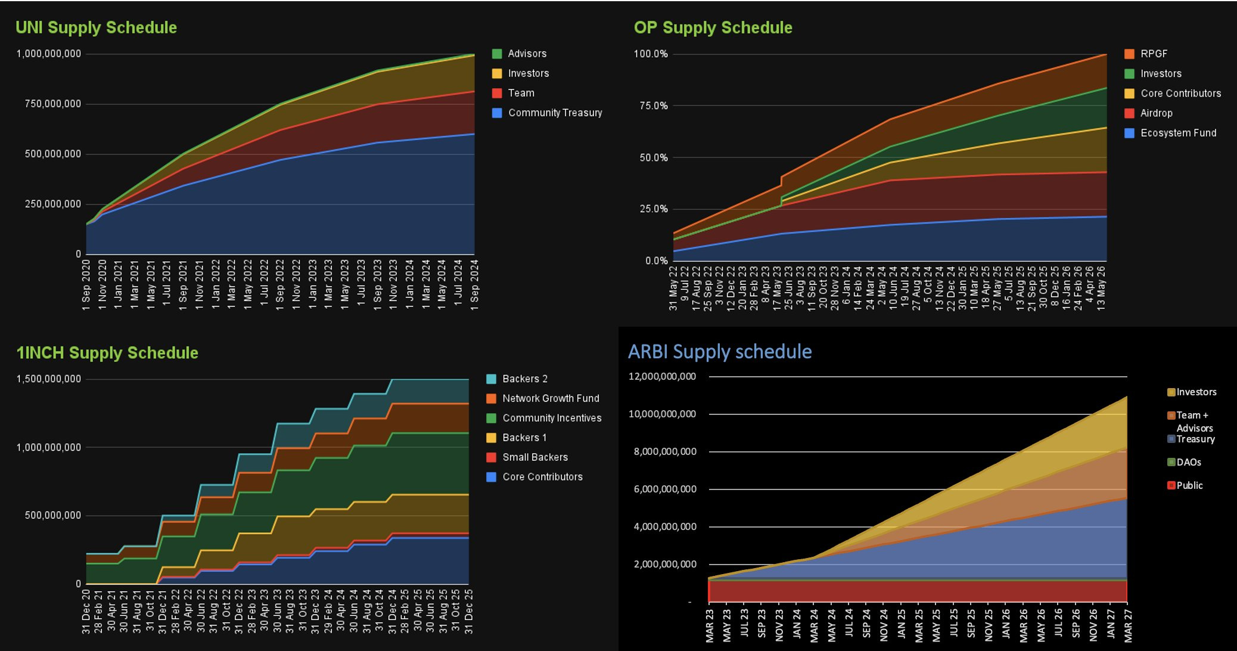Click the orange Team + Advisors swatch in ARBI legend
The image size is (1237, 651).
coord(1171,415)
